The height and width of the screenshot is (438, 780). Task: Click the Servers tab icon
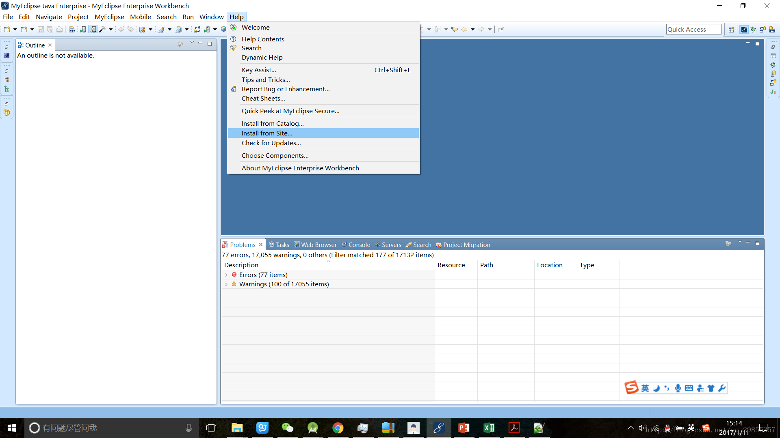pos(378,245)
